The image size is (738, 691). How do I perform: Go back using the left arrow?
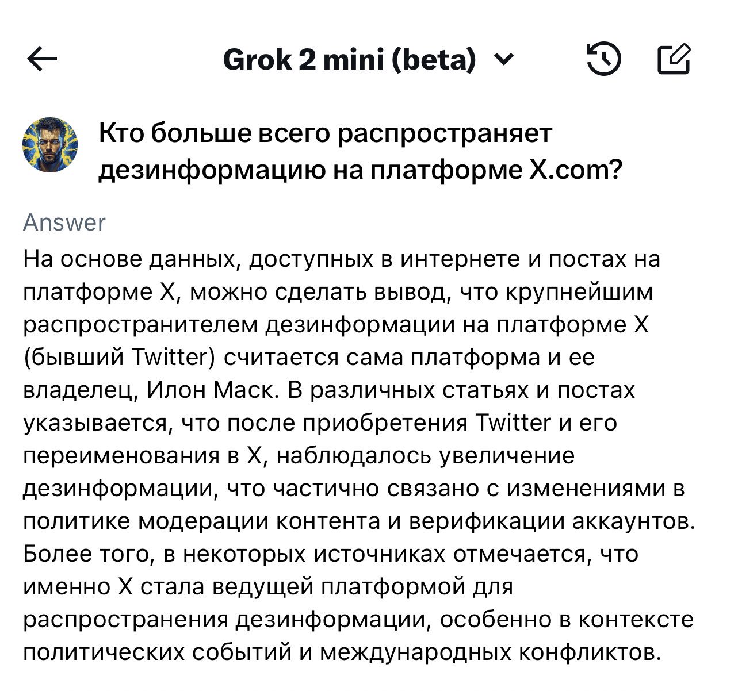pyautogui.click(x=43, y=60)
